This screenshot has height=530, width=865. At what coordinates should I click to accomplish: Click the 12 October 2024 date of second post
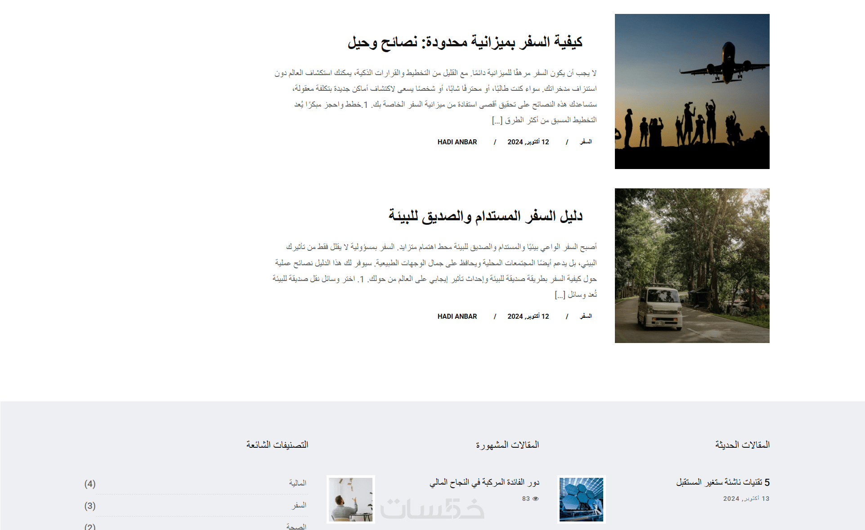[x=528, y=316]
